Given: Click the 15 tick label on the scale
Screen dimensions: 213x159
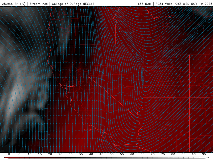Looking at the screenshot, I should (x=40, y=154).
